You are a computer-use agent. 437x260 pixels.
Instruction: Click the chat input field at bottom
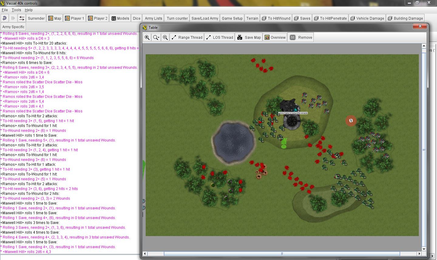click(70, 257)
